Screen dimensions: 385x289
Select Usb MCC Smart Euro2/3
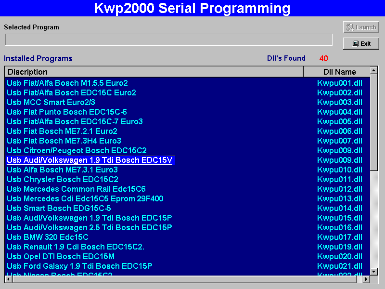tap(51, 102)
